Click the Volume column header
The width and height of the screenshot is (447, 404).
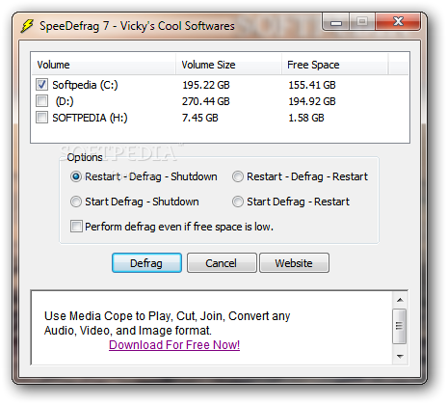pos(103,65)
